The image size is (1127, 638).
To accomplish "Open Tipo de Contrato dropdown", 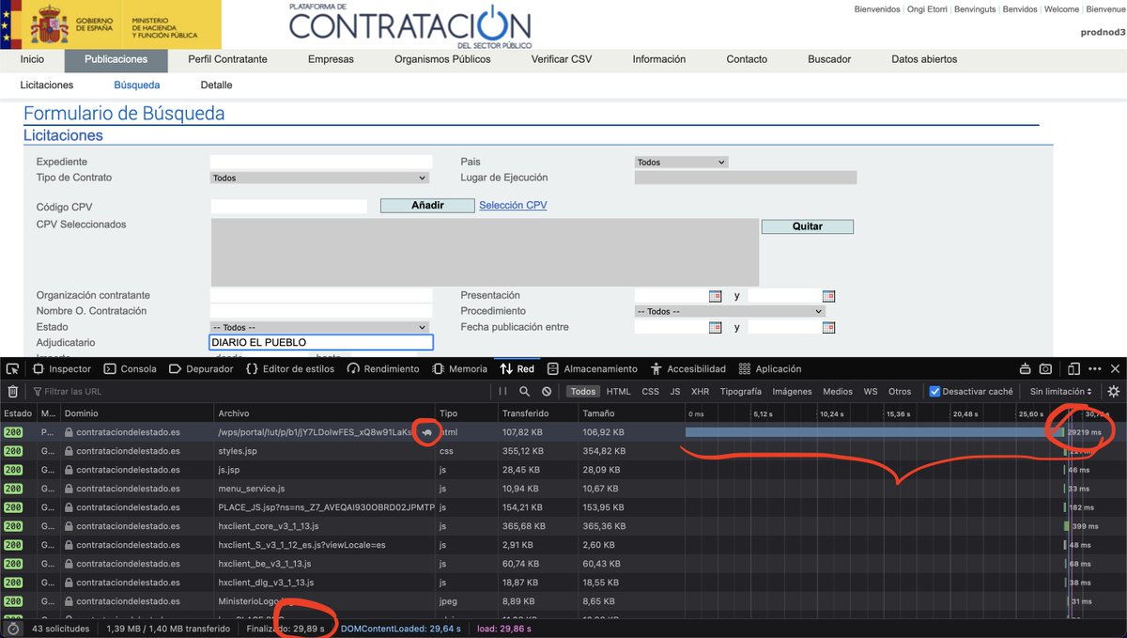I will tap(319, 178).
